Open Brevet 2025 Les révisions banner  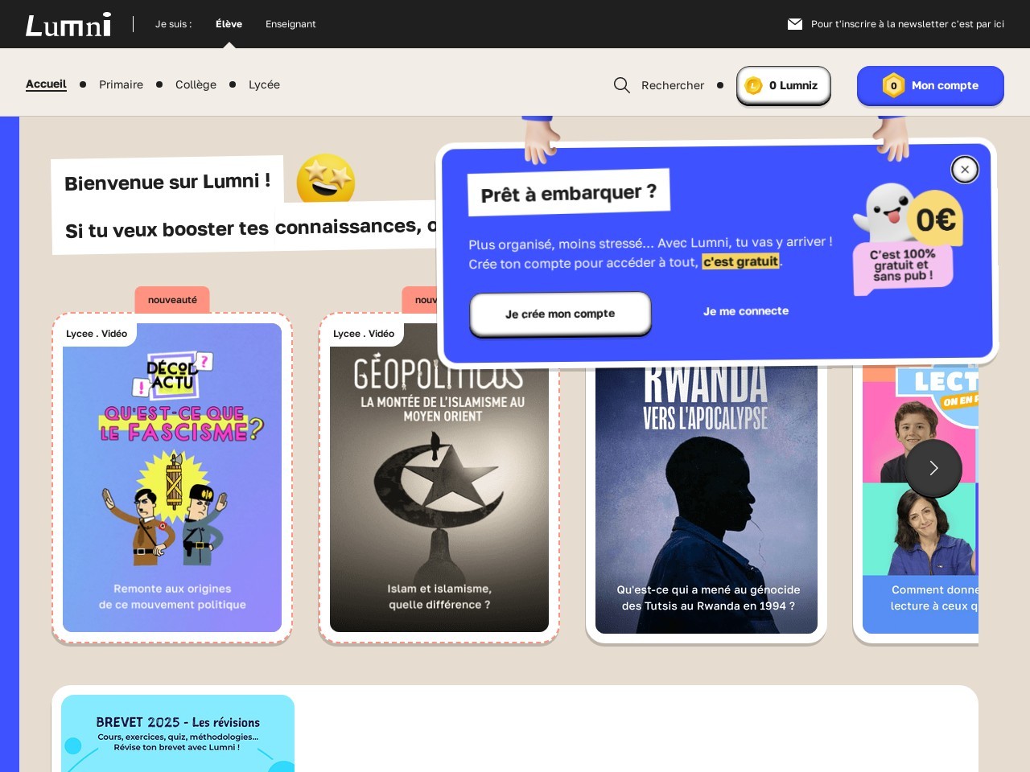click(x=178, y=733)
